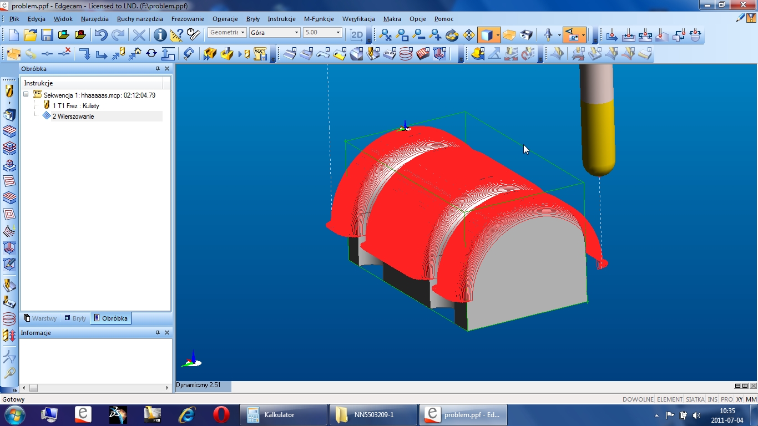Select the 2 Wierszowanie instruction

[73, 116]
